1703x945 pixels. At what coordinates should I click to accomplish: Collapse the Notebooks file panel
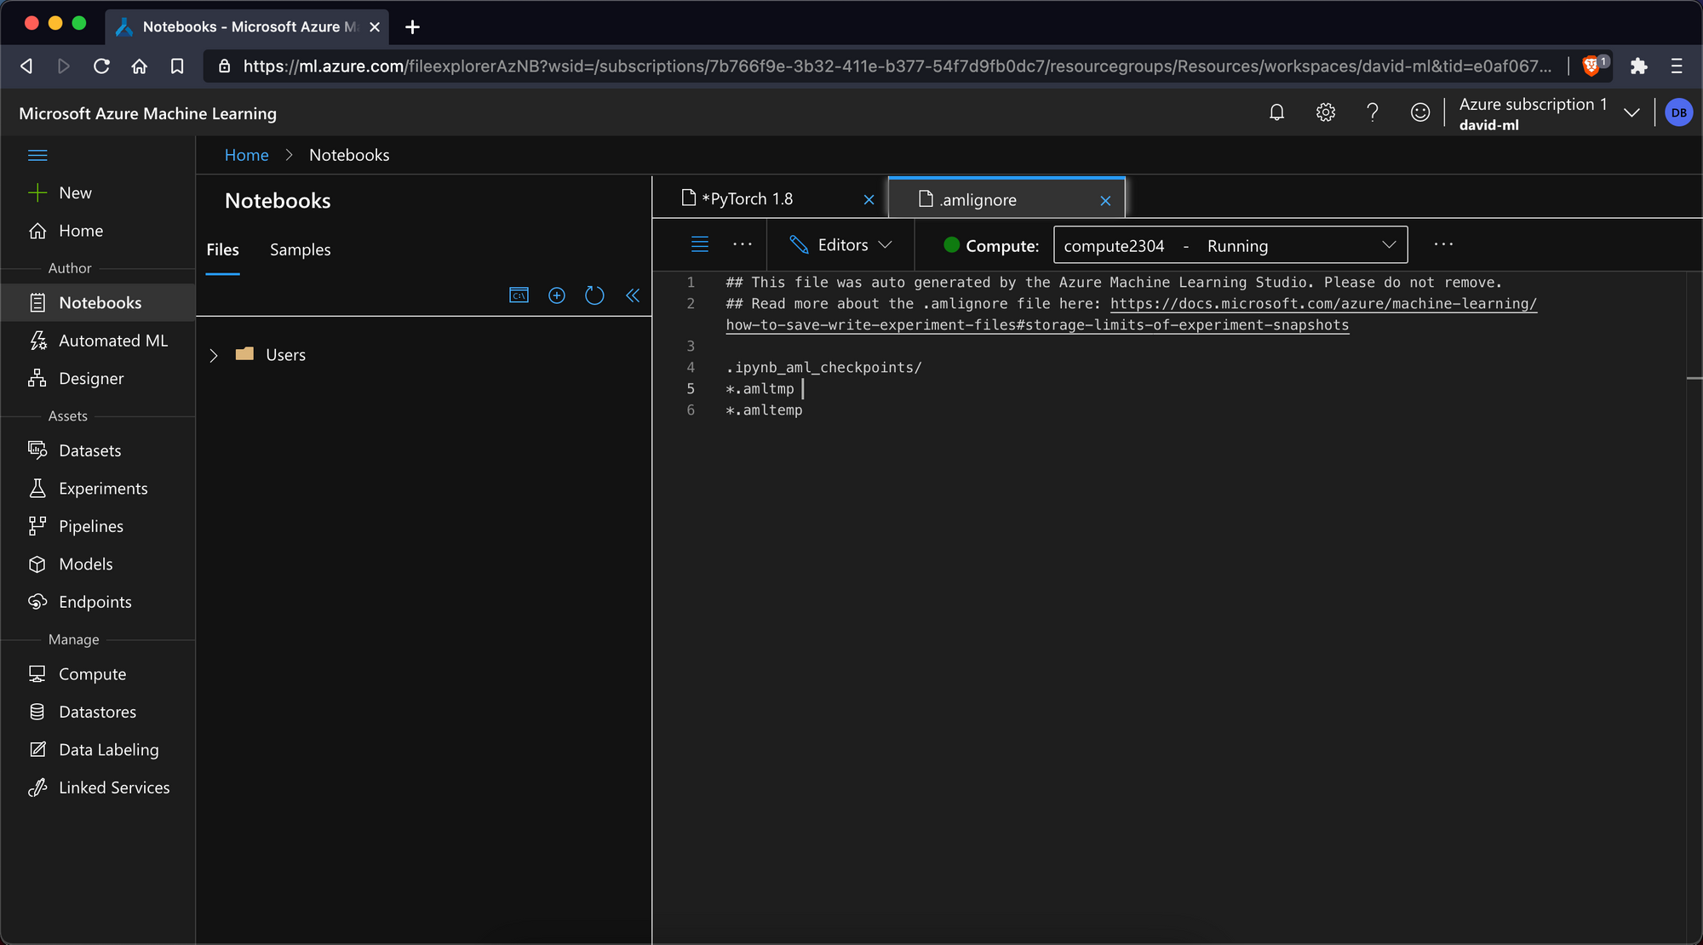click(x=633, y=295)
